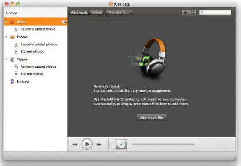The height and width of the screenshot is (166, 241).
Task: Click the Add music toolbar button
Action: [x=79, y=12]
